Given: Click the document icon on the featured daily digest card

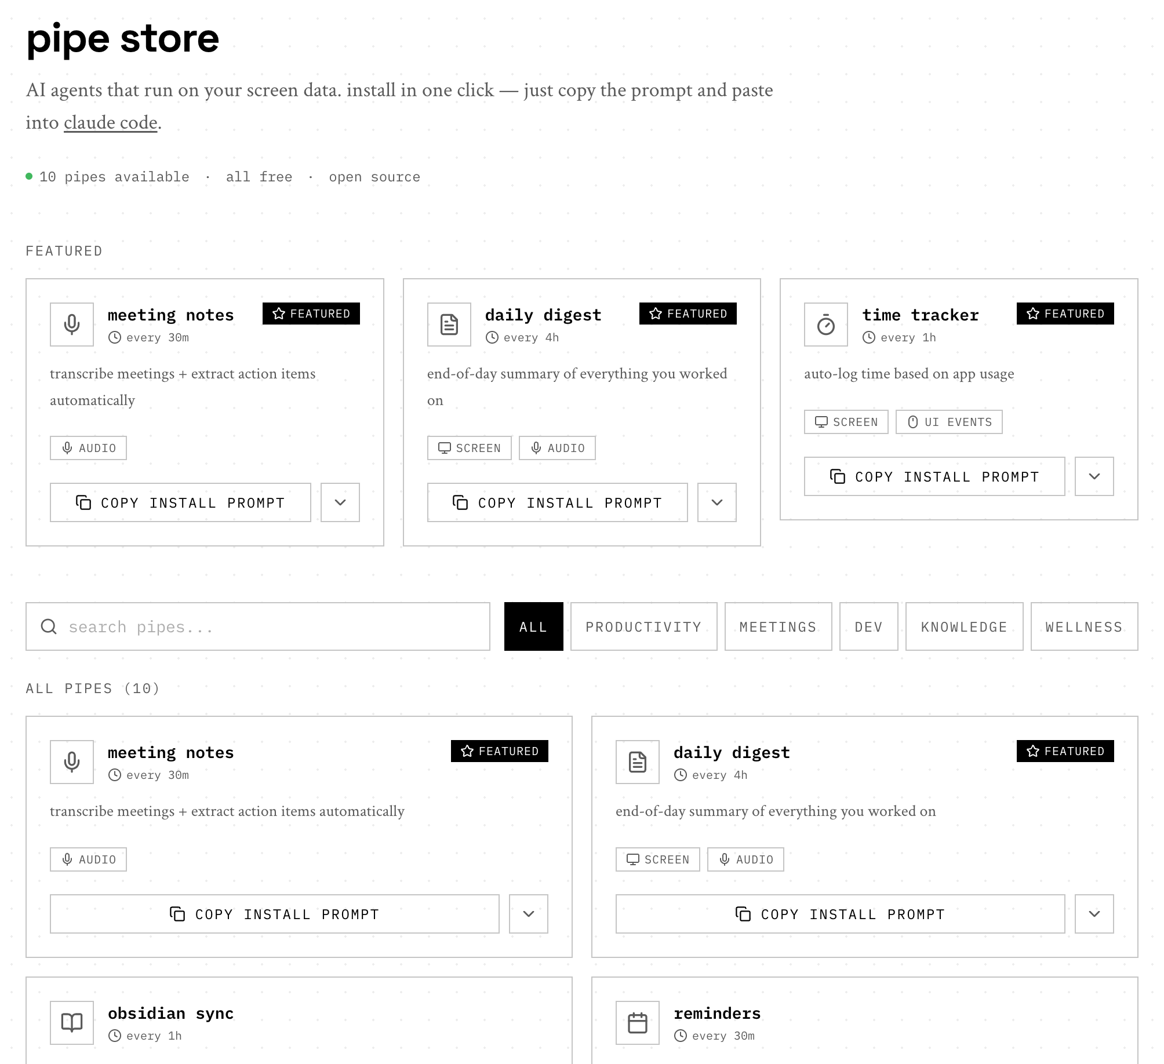Looking at the screenshot, I should pyautogui.click(x=449, y=325).
